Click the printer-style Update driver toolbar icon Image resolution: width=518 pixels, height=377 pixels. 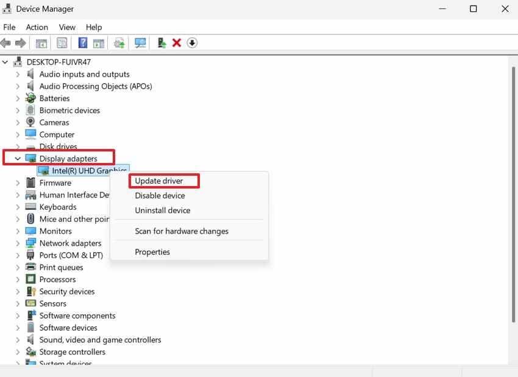[x=119, y=43]
